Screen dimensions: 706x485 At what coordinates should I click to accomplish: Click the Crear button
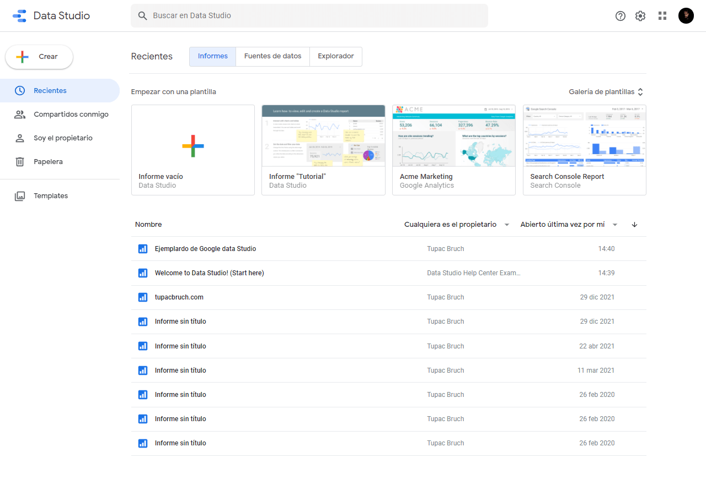(39, 57)
